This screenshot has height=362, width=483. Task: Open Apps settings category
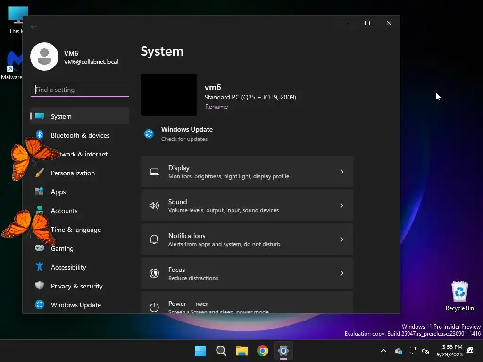pos(80,192)
